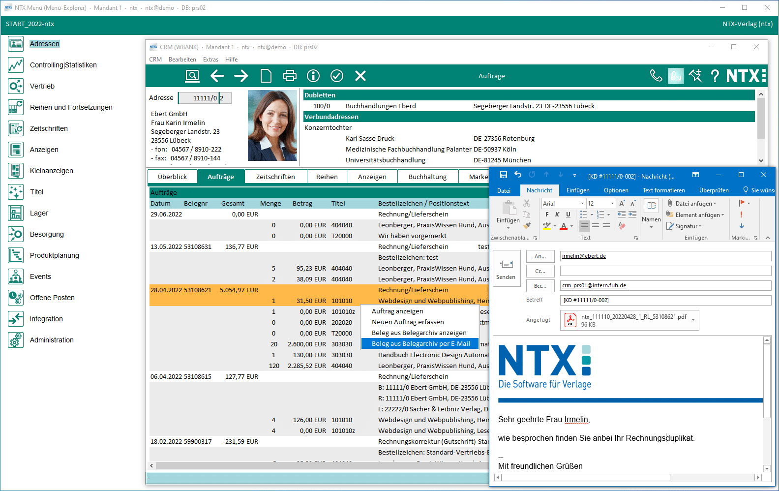Select 'Neuen Auftrag erfassen' from context menu

pos(408,322)
